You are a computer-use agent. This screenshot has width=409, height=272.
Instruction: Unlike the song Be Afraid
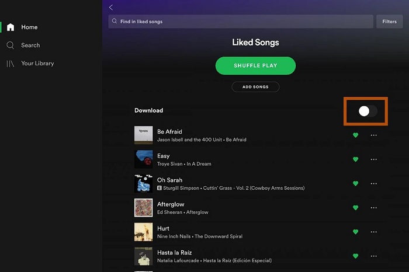(355, 135)
